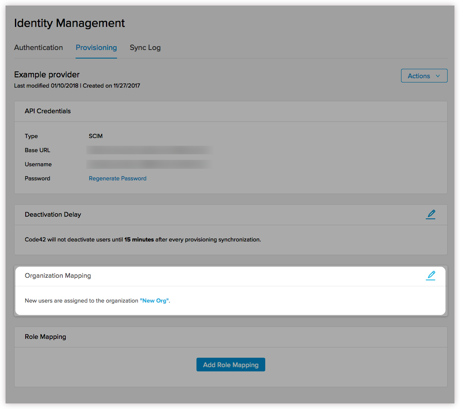Click the Password field label
Viewport: 460px width, 409px height.
click(x=38, y=178)
